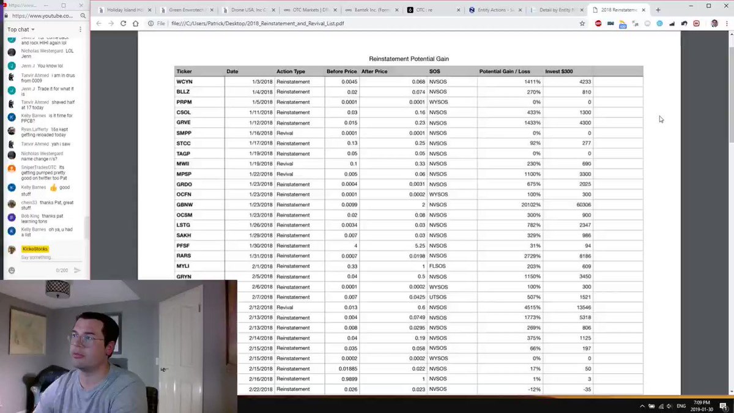Click the Action Type column header
734x413 pixels.
point(291,72)
